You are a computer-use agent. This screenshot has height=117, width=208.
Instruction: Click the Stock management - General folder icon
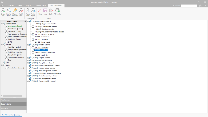pos(30,71)
